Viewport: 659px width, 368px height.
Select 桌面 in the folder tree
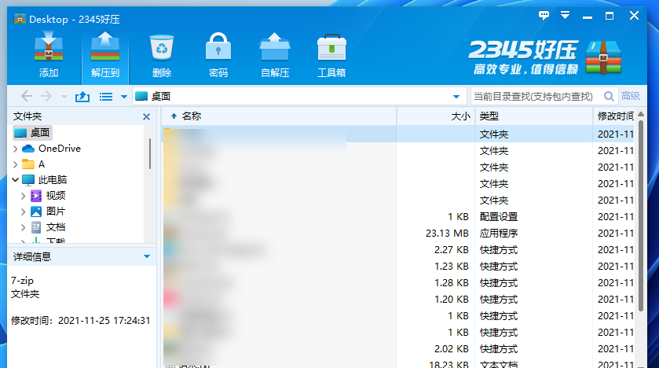point(33,132)
